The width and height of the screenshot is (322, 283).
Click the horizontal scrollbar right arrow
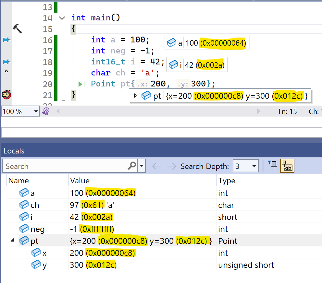click(259, 111)
